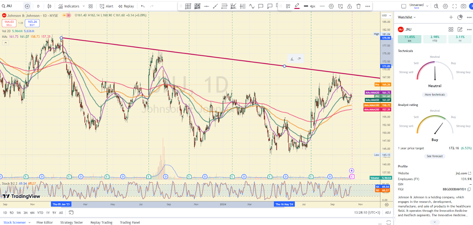Add a note for JNJ
The height and width of the screenshot is (225, 473).
point(460,29)
